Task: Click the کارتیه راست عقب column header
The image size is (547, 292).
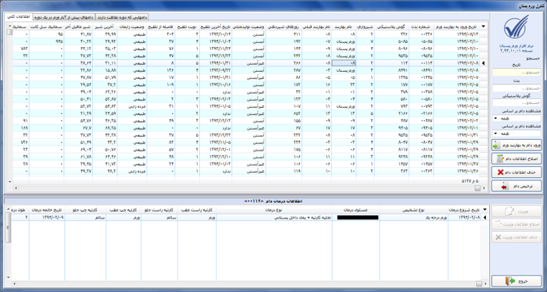Action: tap(197, 210)
